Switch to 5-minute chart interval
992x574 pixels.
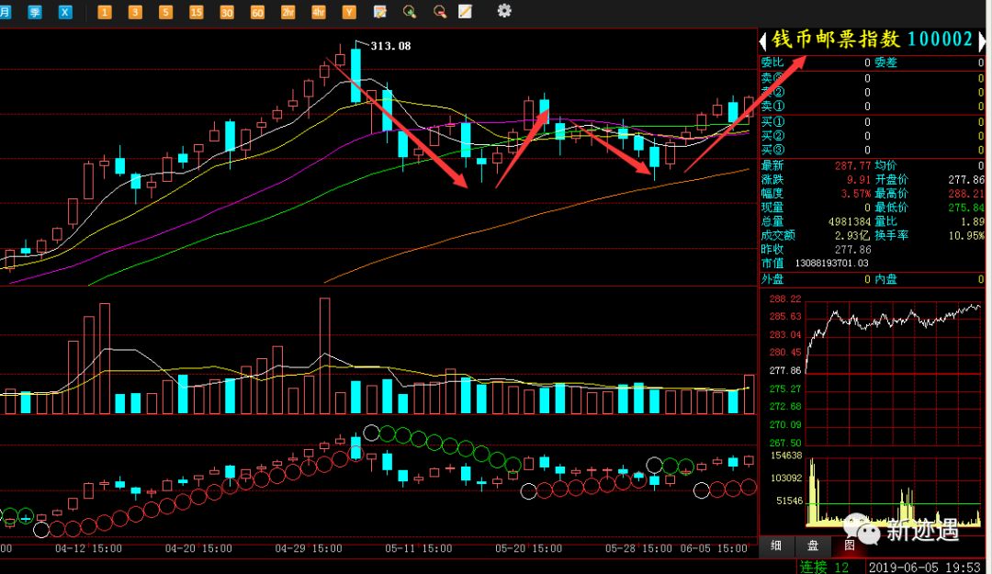tap(165, 12)
